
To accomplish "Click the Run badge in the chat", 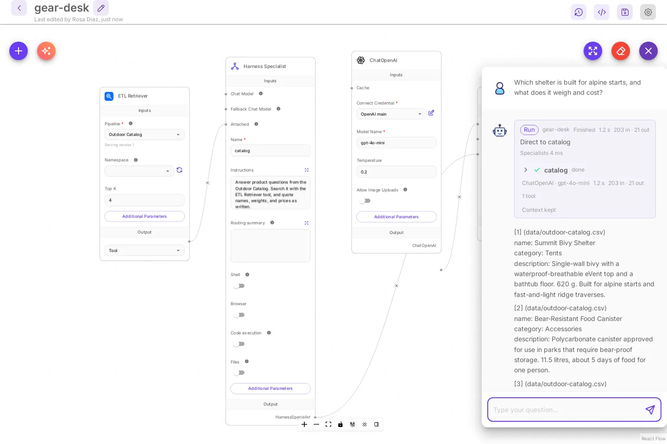I will point(529,130).
